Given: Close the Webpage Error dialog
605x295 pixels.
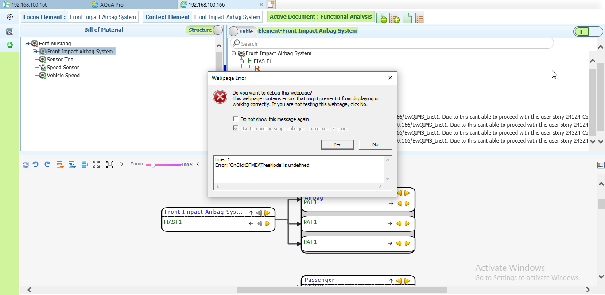Looking at the screenshot, I should (x=390, y=78).
